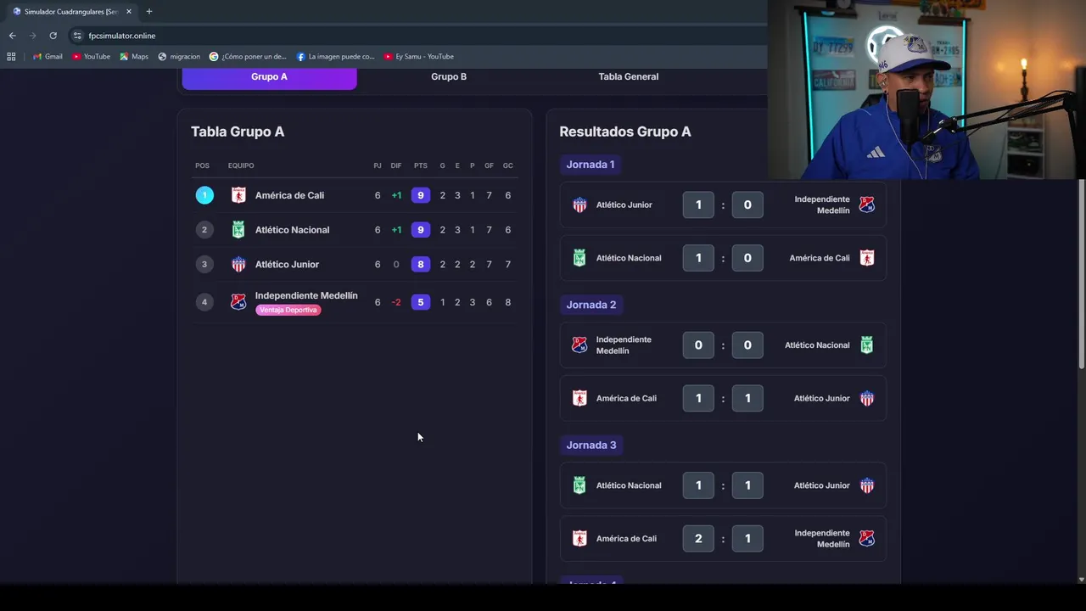Click the position 1 badge

point(204,195)
